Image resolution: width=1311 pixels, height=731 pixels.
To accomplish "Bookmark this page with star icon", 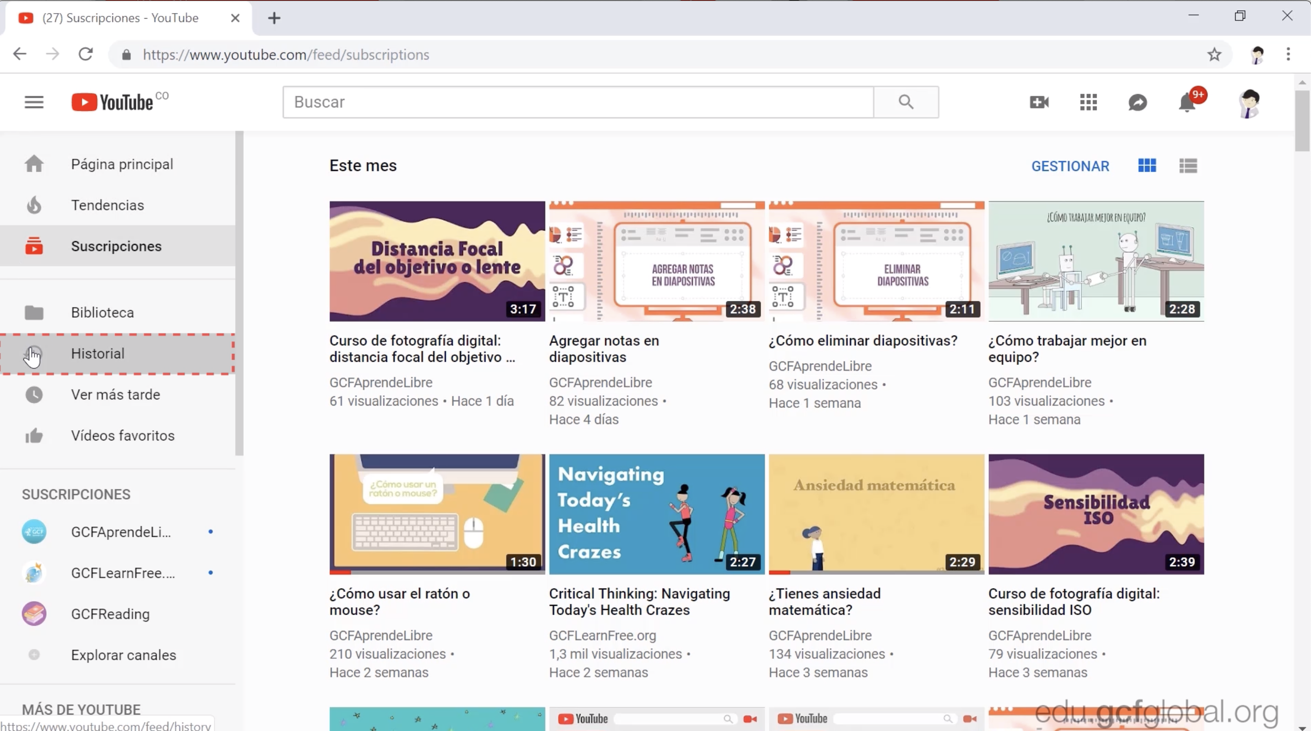I will coord(1214,54).
